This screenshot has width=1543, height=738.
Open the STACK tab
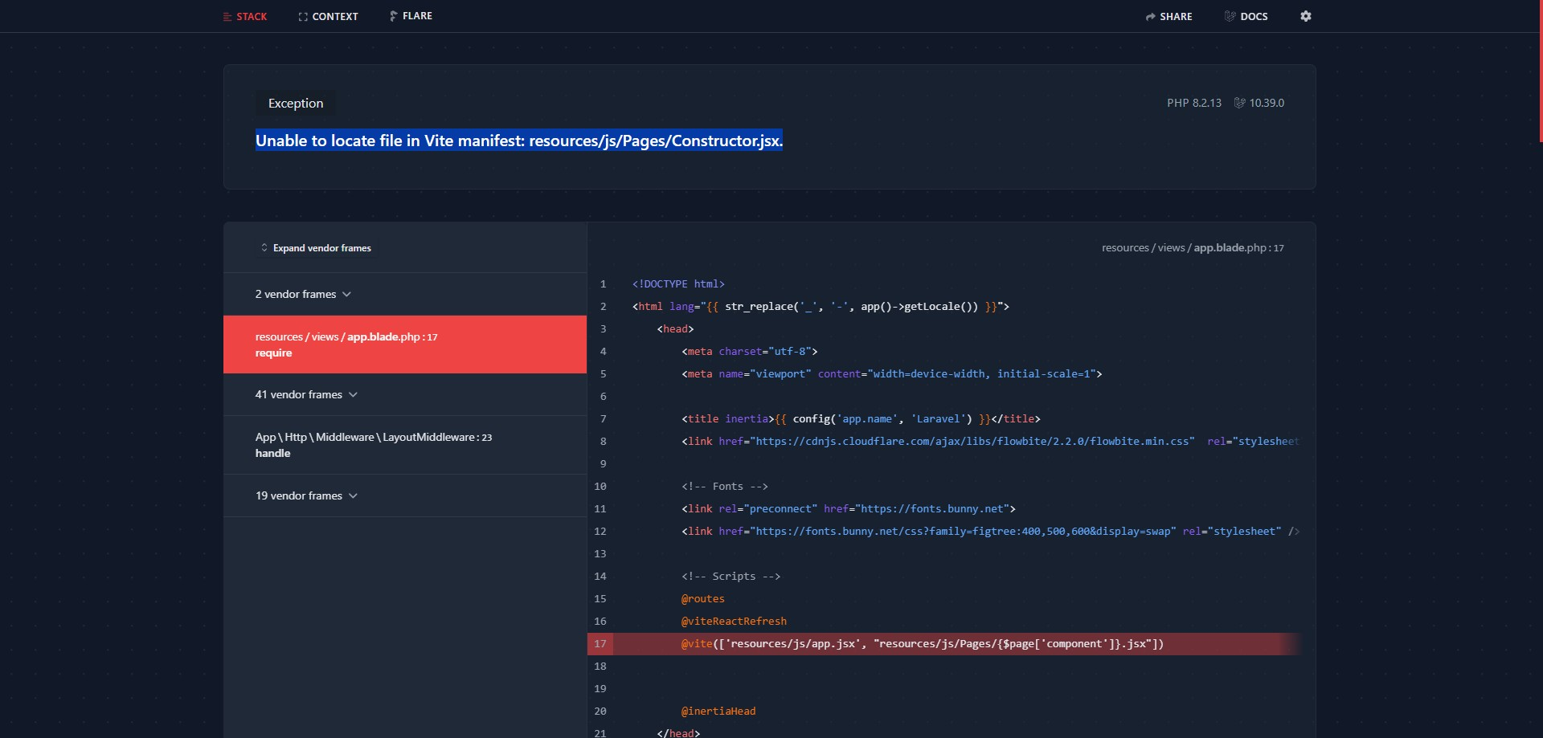pos(245,16)
